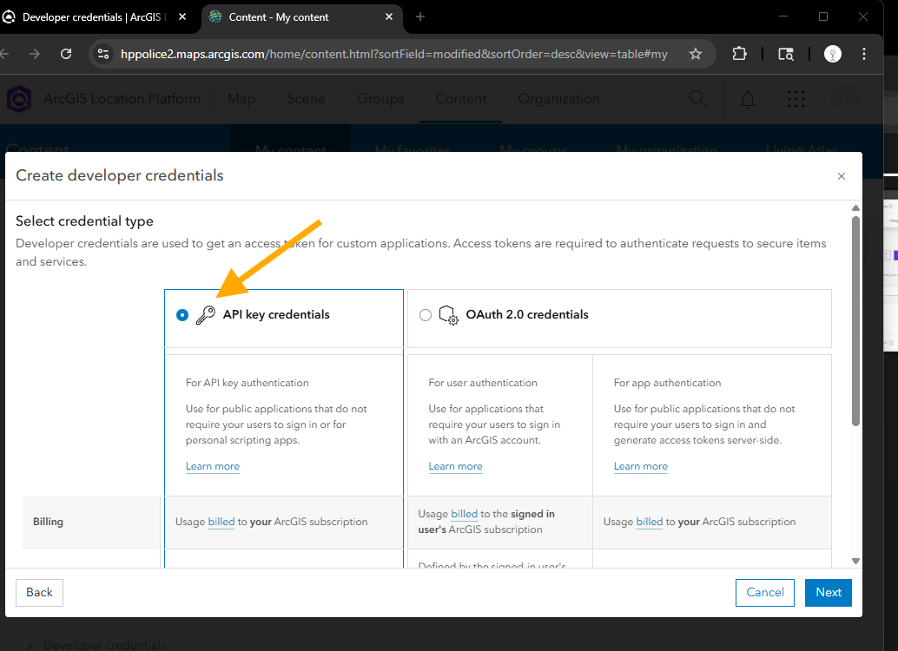The image size is (898, 651).
Task: Click the OAuth 2.0 credentials gear icon
Action: (x=448, y=315)
